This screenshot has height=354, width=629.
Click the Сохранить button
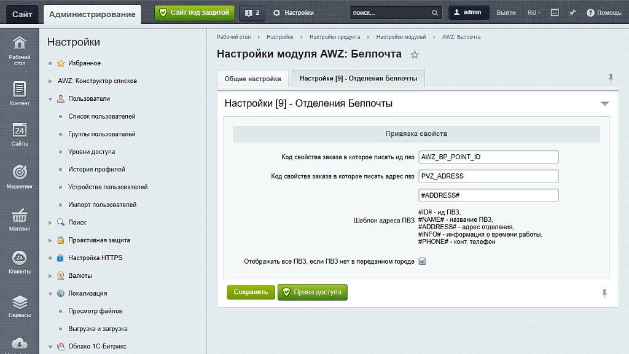[x=251, y=292]
